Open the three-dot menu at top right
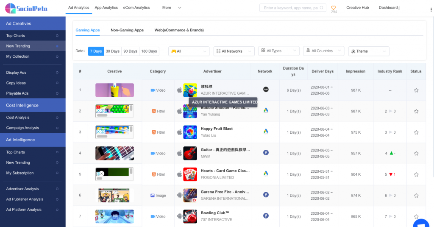Screen dimensions: 434x227 tap(431, 9)
